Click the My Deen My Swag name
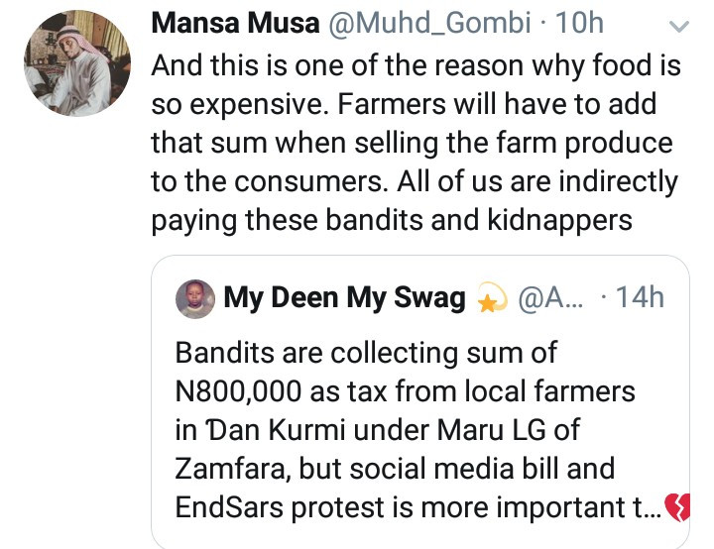Viewport: 714px width, 549px height. coord(345,297)
